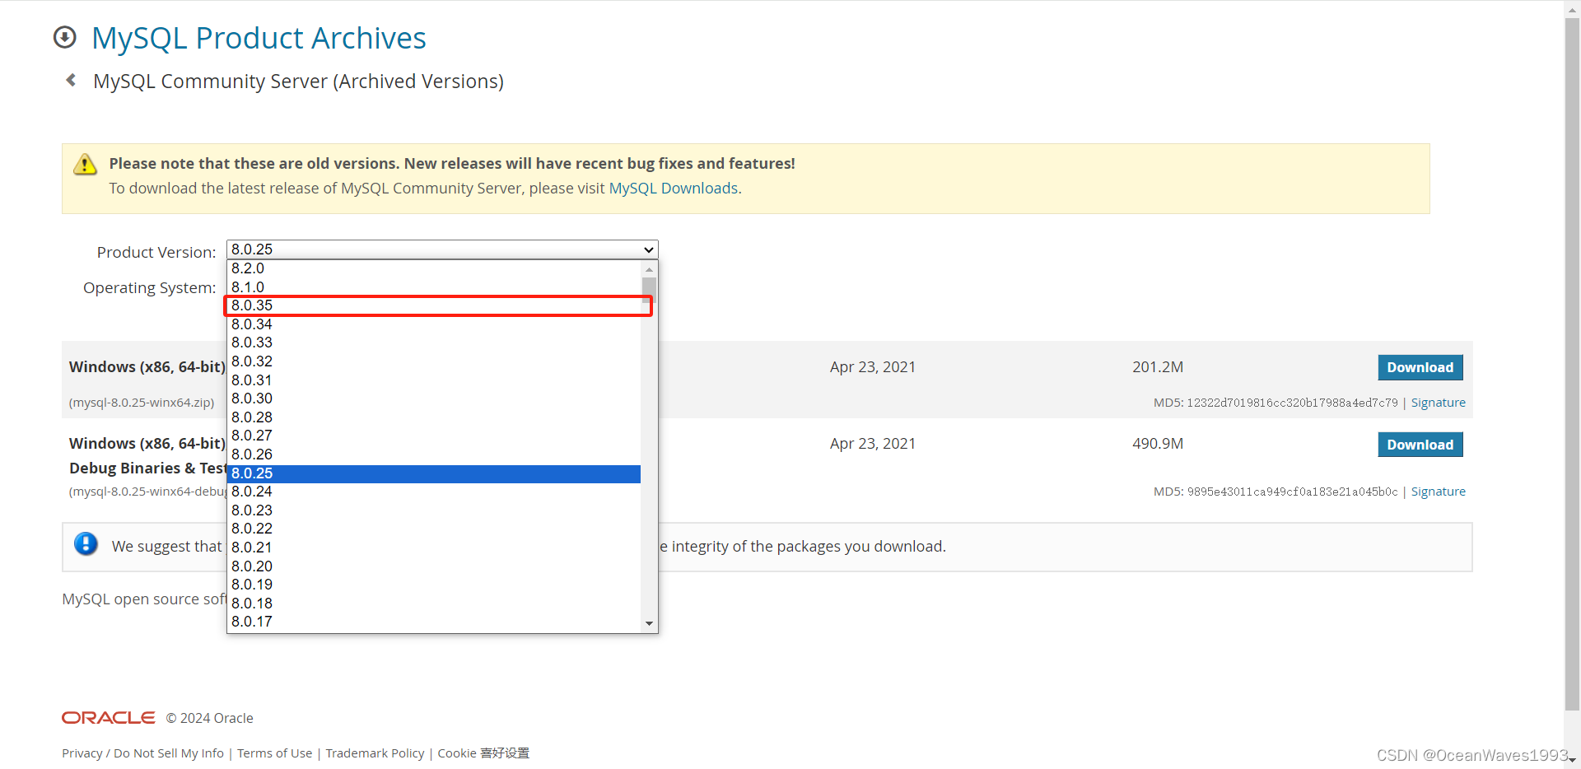Image resolution: width=1581 pixels, height=769 pixels.
Task: Follow the MySQL Downloads link
Action: point(674,189)
